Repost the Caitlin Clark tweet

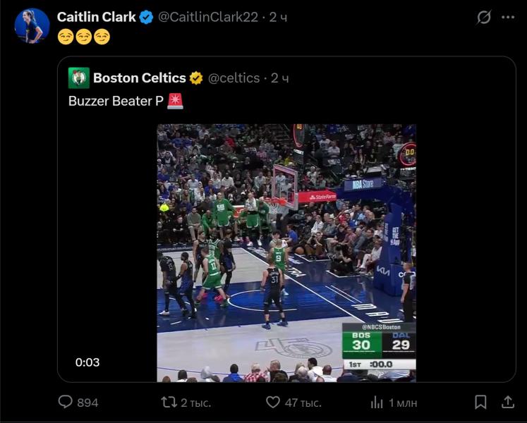tap(169, 402)
